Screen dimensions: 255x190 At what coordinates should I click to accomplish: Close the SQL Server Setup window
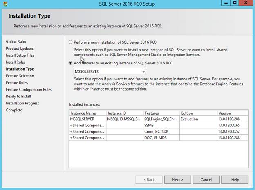[246, 3]
